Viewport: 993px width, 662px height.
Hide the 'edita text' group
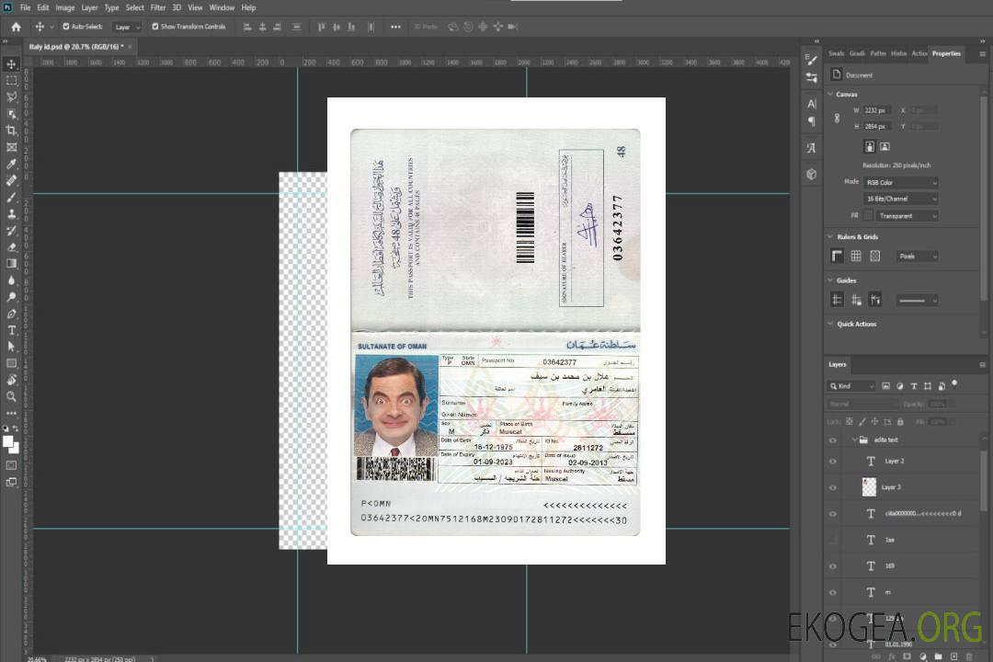(833, 440)
